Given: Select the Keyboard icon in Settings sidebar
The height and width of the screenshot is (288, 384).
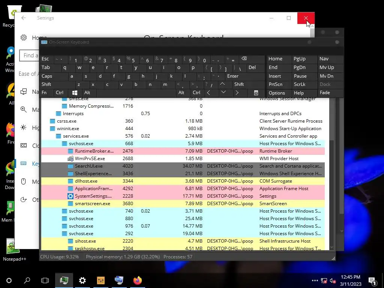Looking at the screenshot, I should click(24, 163).
